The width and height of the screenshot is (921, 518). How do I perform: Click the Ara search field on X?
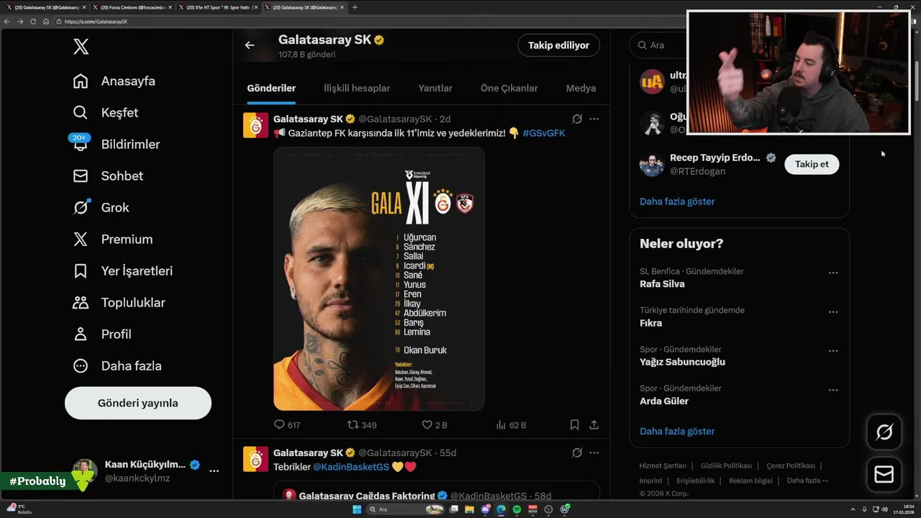coord(658,45)
